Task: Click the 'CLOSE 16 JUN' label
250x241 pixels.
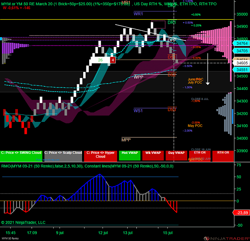Action: pos(201,149)
